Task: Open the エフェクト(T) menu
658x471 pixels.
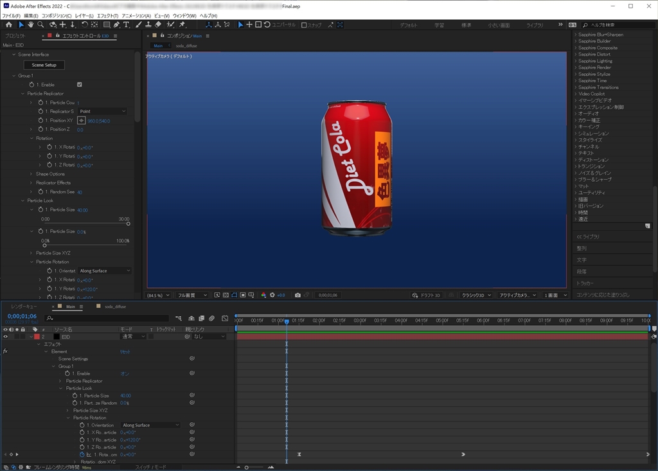Action: tap(107, 15)
